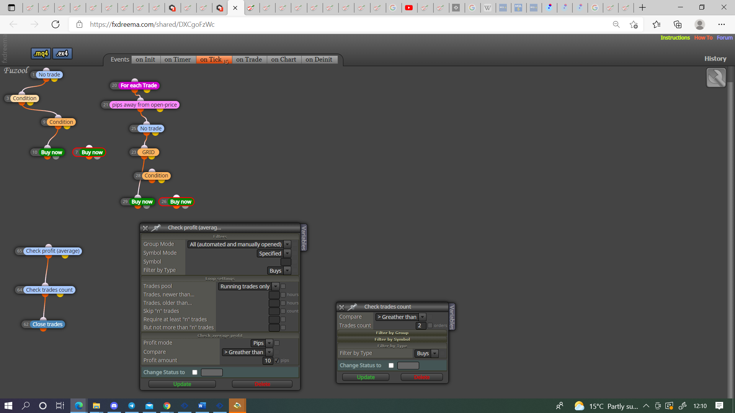Open taskbar Search
This screenshot has width=735, height=413.
pyautogui.click(x=26, y=406)
